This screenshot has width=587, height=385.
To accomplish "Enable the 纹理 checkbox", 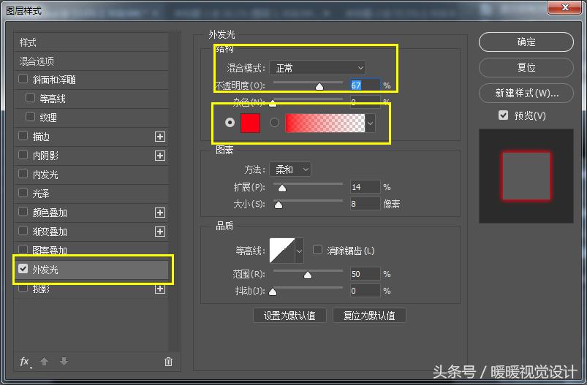I will (x=30, y=117).
